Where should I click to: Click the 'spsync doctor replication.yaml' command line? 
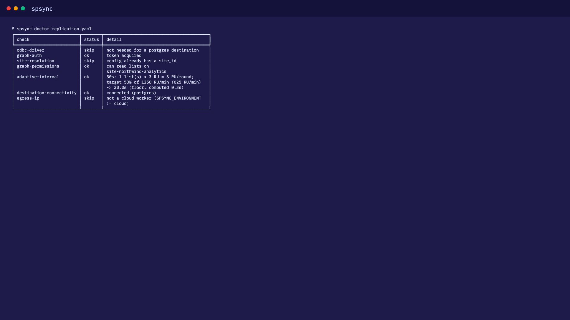52,29
